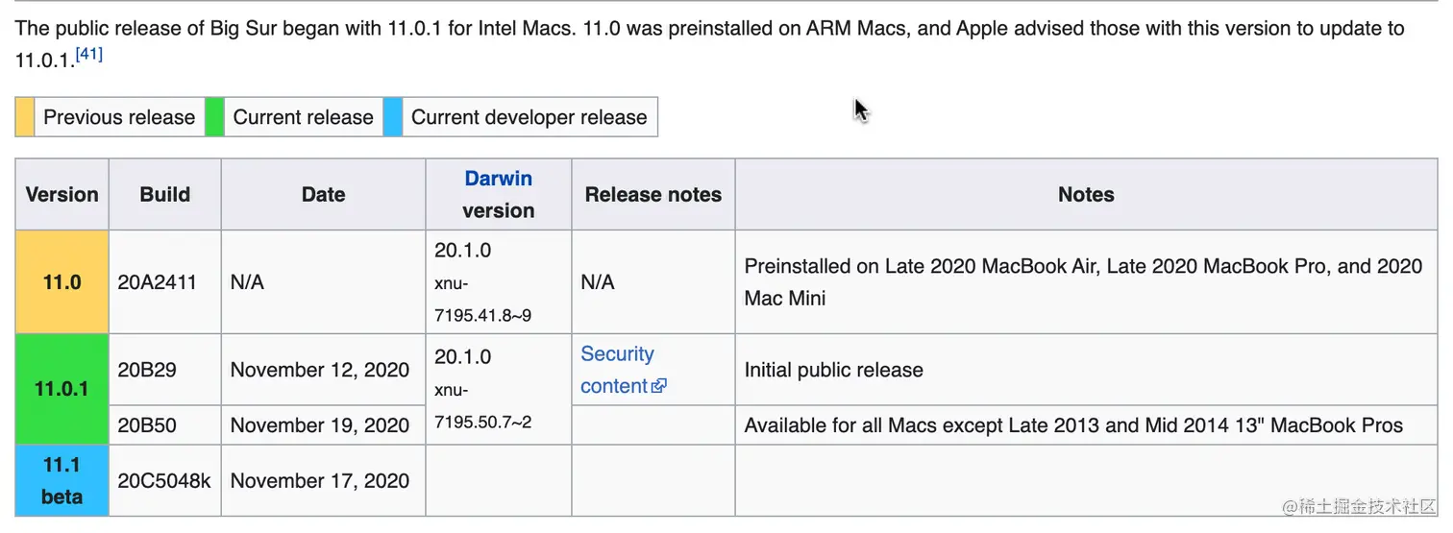Click the N/A release notes cell
The height and width of the screenshot is (533, 1453).
(653, 282)
